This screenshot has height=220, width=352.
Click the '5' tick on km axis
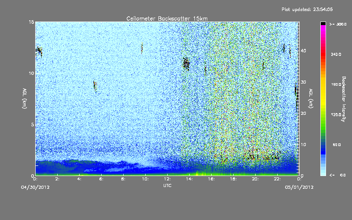33,125
